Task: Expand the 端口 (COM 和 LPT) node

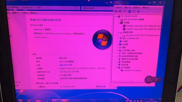Action: (x=118, y=38)
